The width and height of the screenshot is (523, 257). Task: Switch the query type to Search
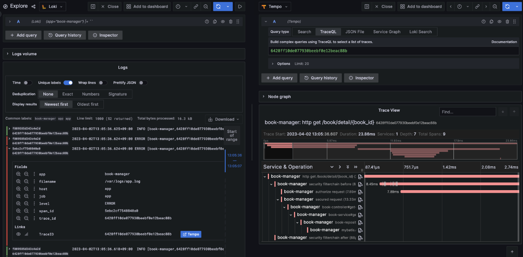tap(304, 32)
